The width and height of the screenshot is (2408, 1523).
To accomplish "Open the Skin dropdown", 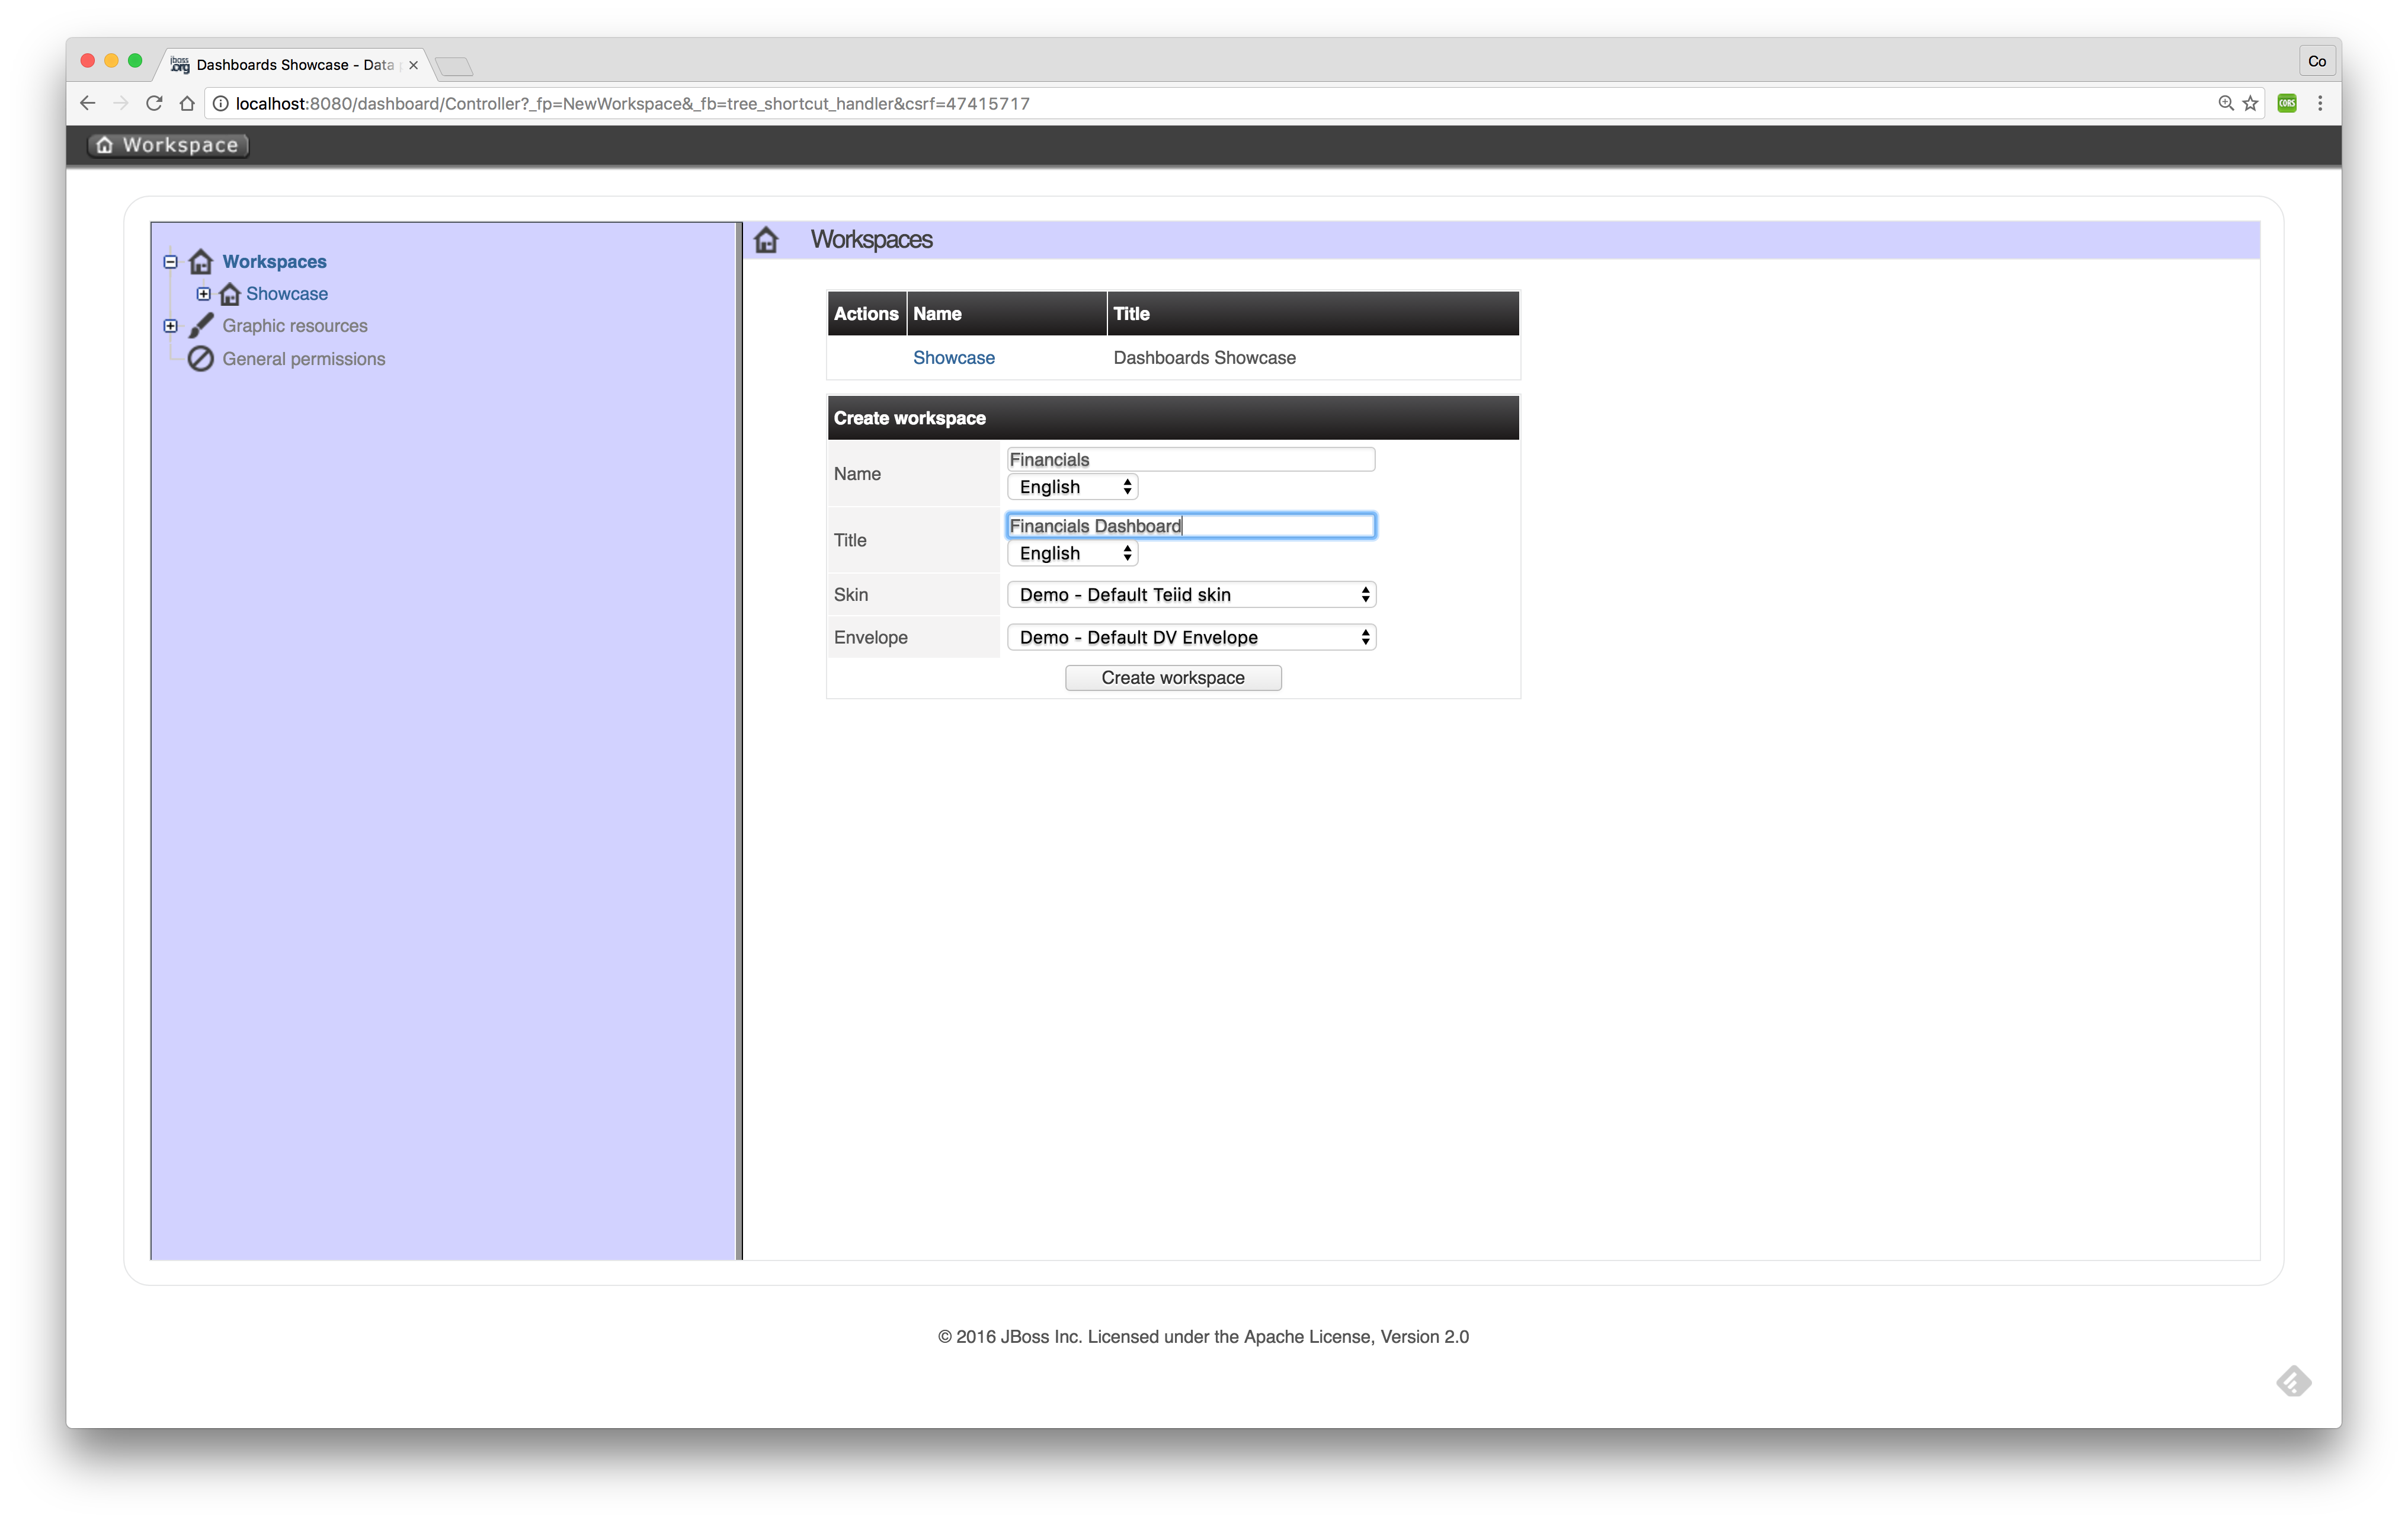I will click(1191, 594).
